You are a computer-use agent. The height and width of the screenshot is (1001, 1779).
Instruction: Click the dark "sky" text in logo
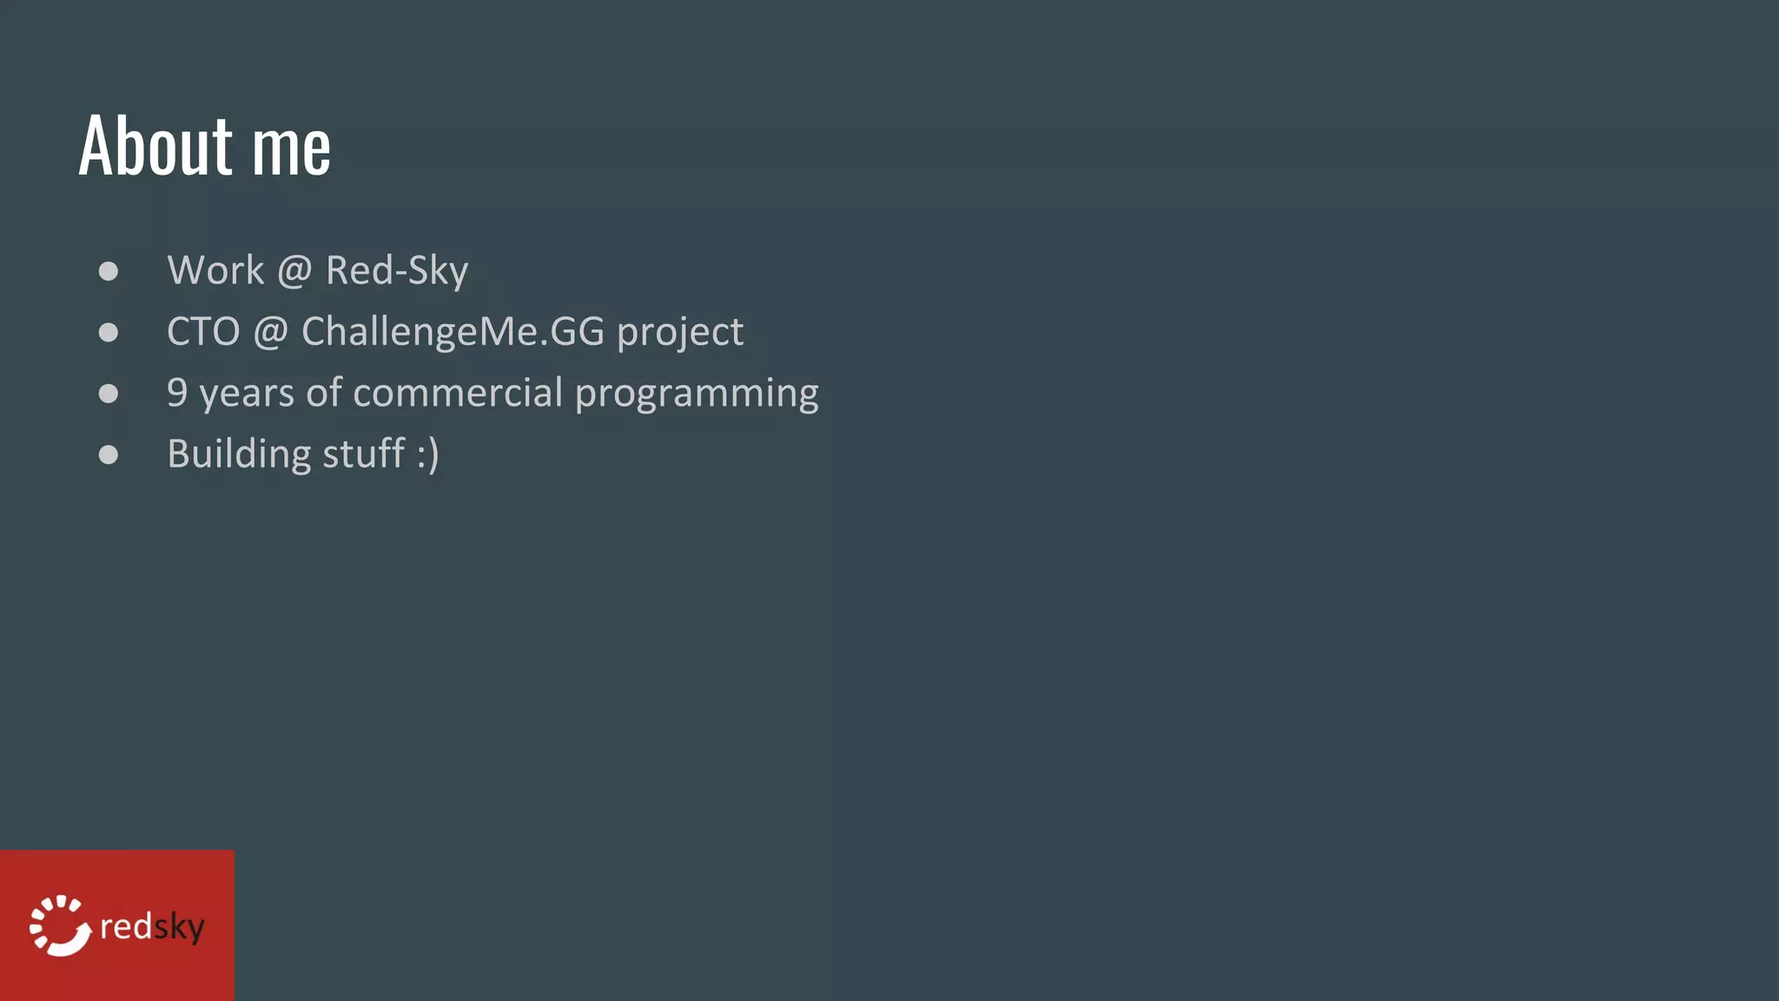coord(179,927)
